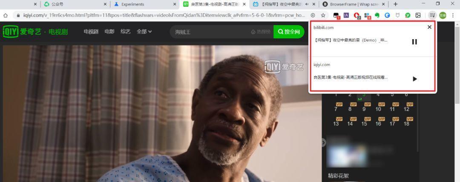View site info lock icon
Screen dimensions: 460x182
[x=18, y=15]
